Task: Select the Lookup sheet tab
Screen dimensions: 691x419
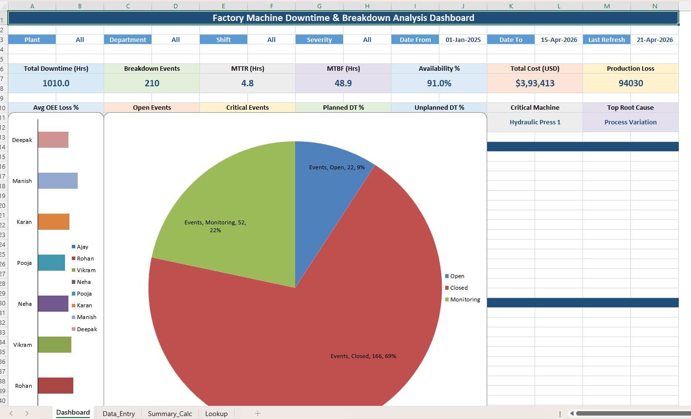Action: point(216,414)
